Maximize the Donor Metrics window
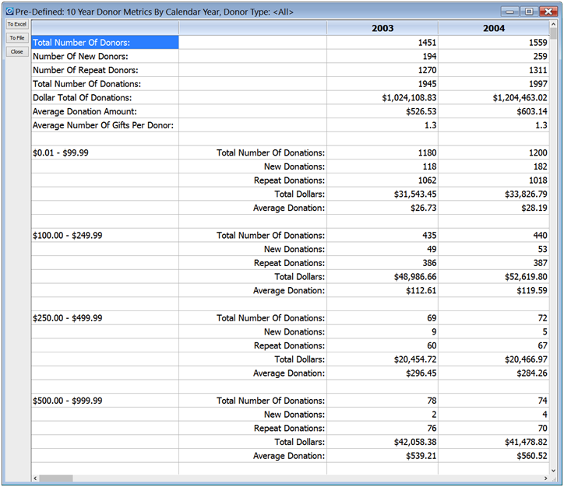The image size is (564, 487). click(529, 12)
